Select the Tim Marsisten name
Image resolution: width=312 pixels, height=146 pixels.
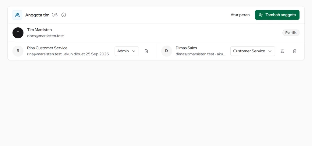point(39,30)
